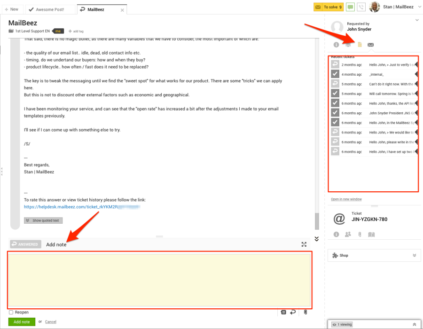The width and height of the screenshot is (423, 329).
Task: Click Open in new window link
Action: 346,199
